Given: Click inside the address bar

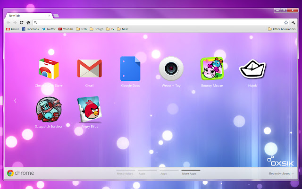Looking at the screenshot, I should click(160, 23).
